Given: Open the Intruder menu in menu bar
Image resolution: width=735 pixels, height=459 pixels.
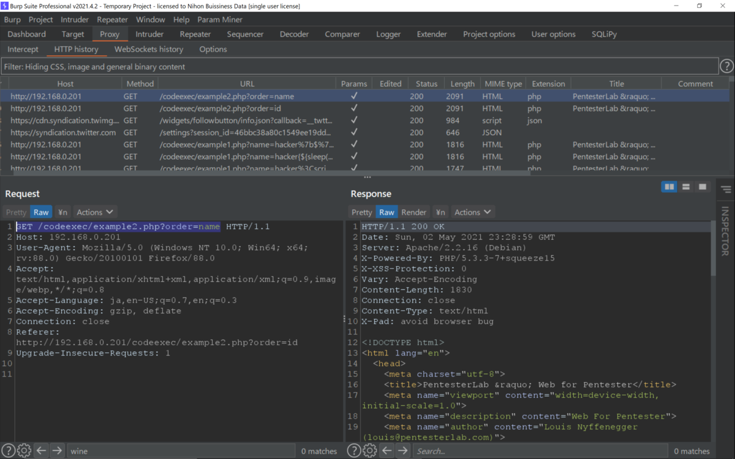Looking at the screenshot, I should coord(75,20).
